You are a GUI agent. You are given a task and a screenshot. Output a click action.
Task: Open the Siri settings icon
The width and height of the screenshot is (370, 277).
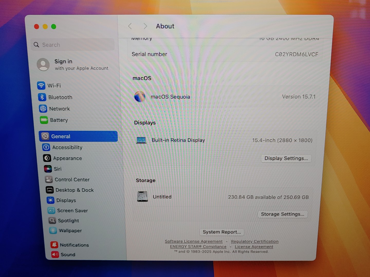48,169
